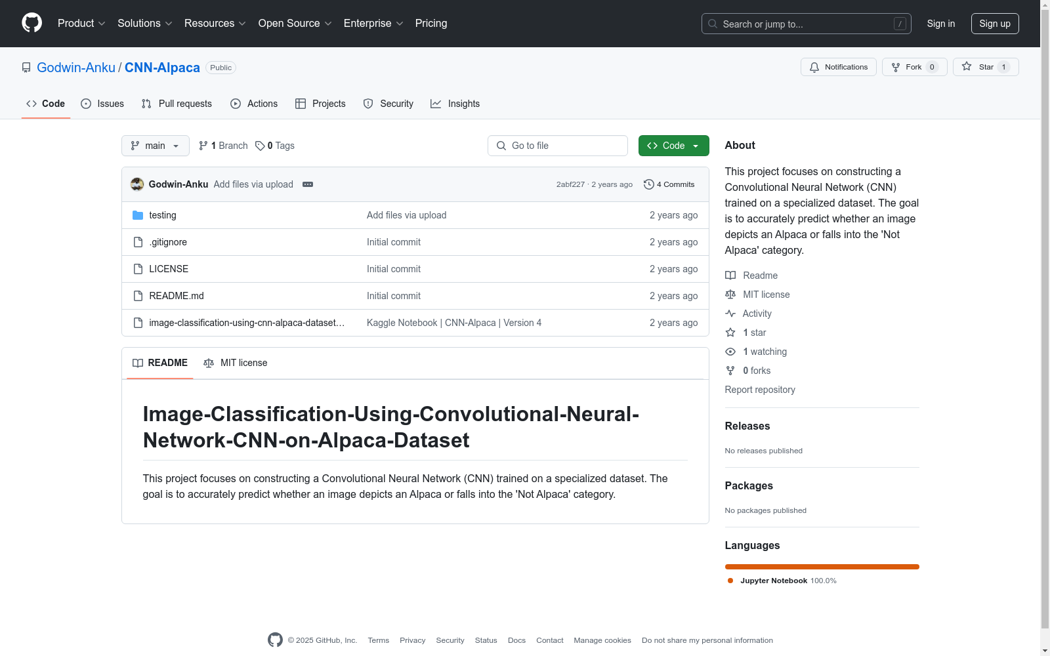This screenshot has height=656, width=1050.
Task: Click Report repository
Action: (x=760, y=390)
